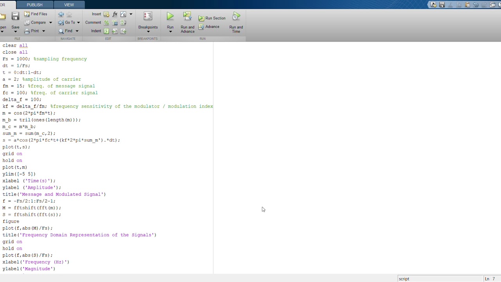Click the navigate Forward arrow icon

pos(69,14)
